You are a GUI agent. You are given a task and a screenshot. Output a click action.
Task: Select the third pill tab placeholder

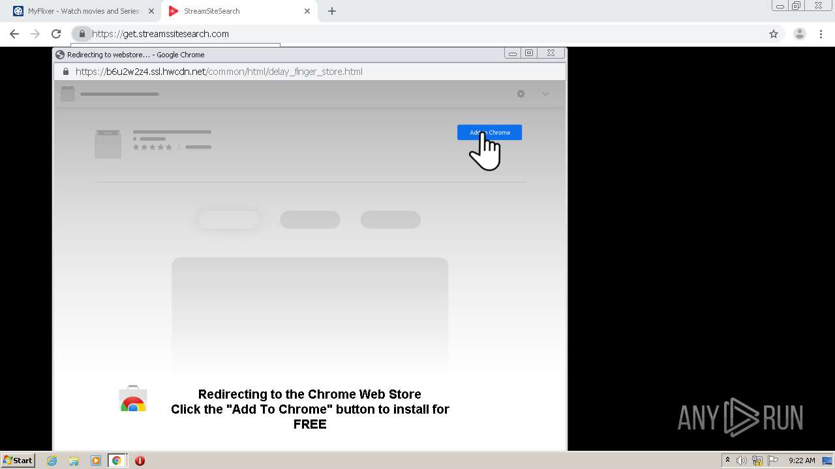(x=390, y=220)
